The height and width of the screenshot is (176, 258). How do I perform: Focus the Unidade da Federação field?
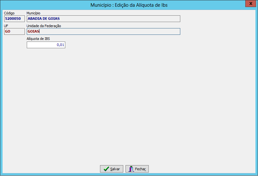point(103,31)
